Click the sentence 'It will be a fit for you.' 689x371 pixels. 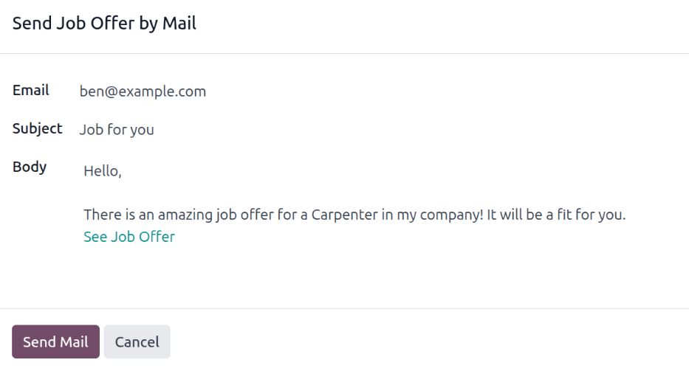(556, 215)
